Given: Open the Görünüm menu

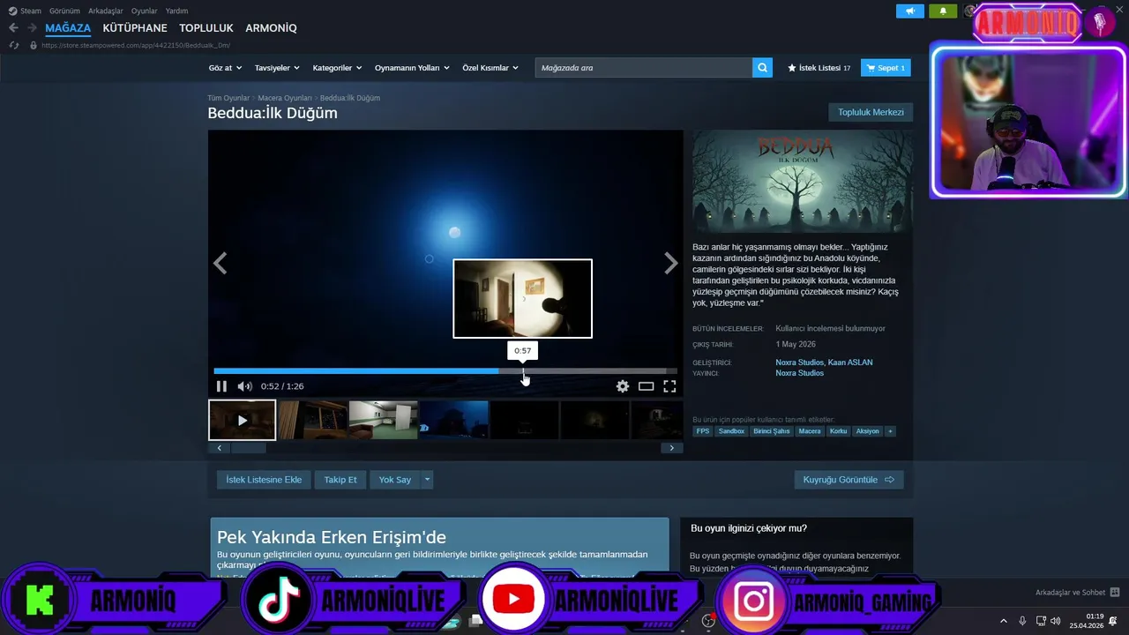Looking at the screenshot, I should click(x=64, y=11).
